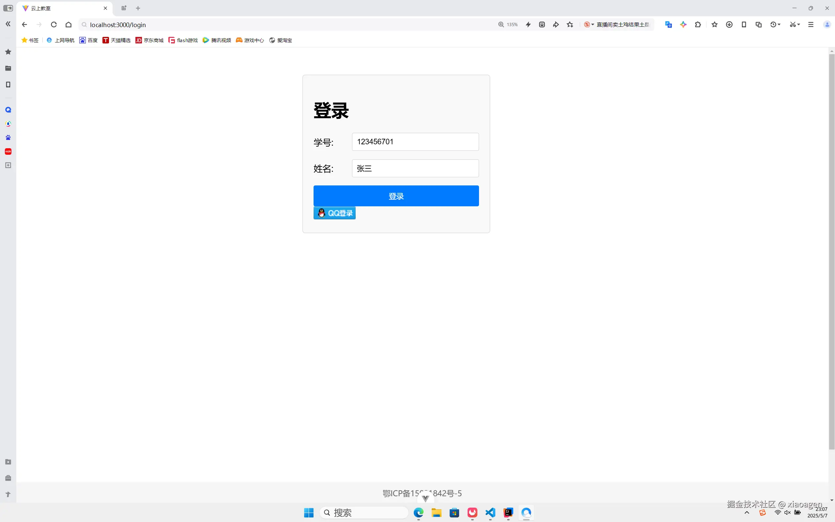Click the QQ登录 button
This screenshot has height=522, width=835.
(334, 213)
